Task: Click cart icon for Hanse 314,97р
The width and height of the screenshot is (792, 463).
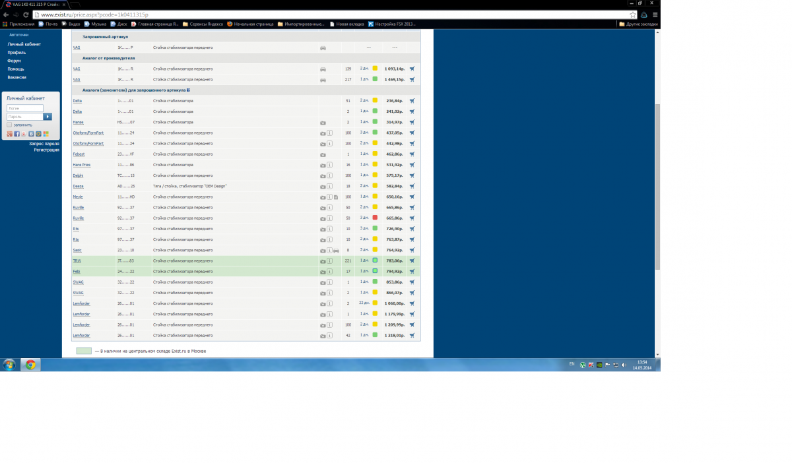Action: (x=412, y=122)
